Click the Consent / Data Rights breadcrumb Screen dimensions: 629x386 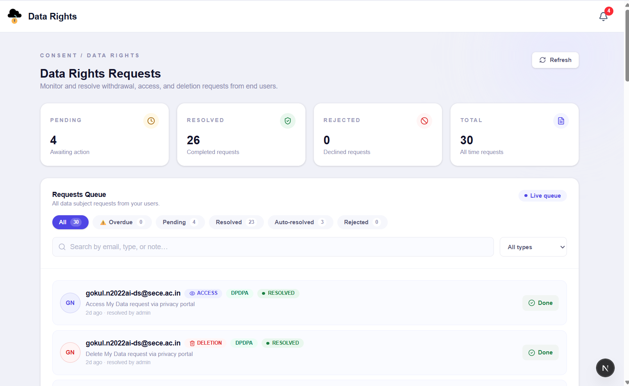click(x=90, y=55)
